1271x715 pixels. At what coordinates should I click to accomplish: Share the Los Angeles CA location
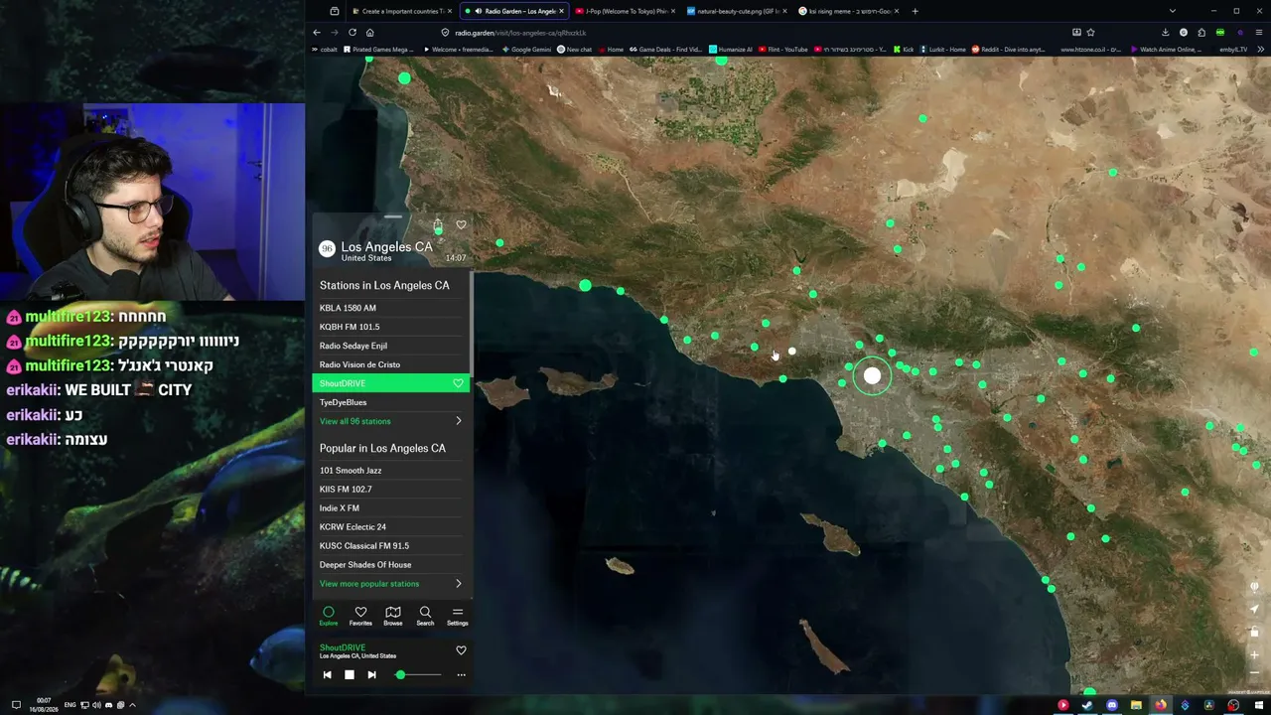(437, 225)
